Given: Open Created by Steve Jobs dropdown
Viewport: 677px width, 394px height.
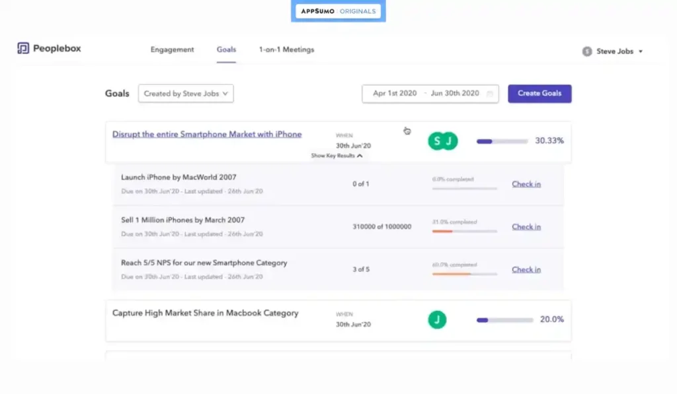Looking at the screenshot, I should pos(186,94).
